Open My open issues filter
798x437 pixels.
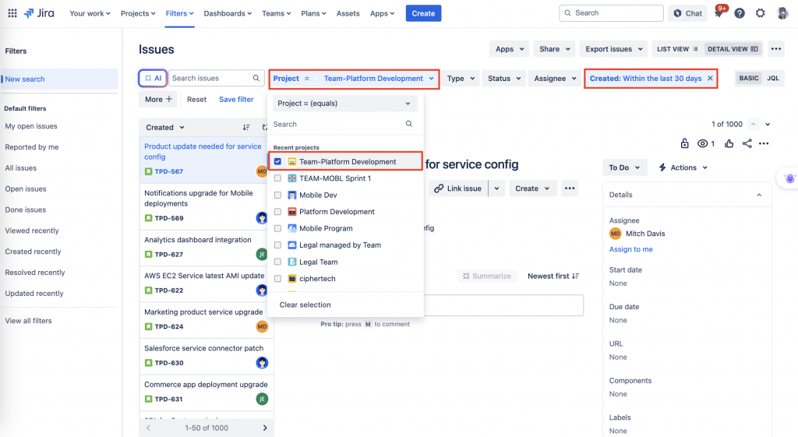pyautogui.click(x=31, y=126)
